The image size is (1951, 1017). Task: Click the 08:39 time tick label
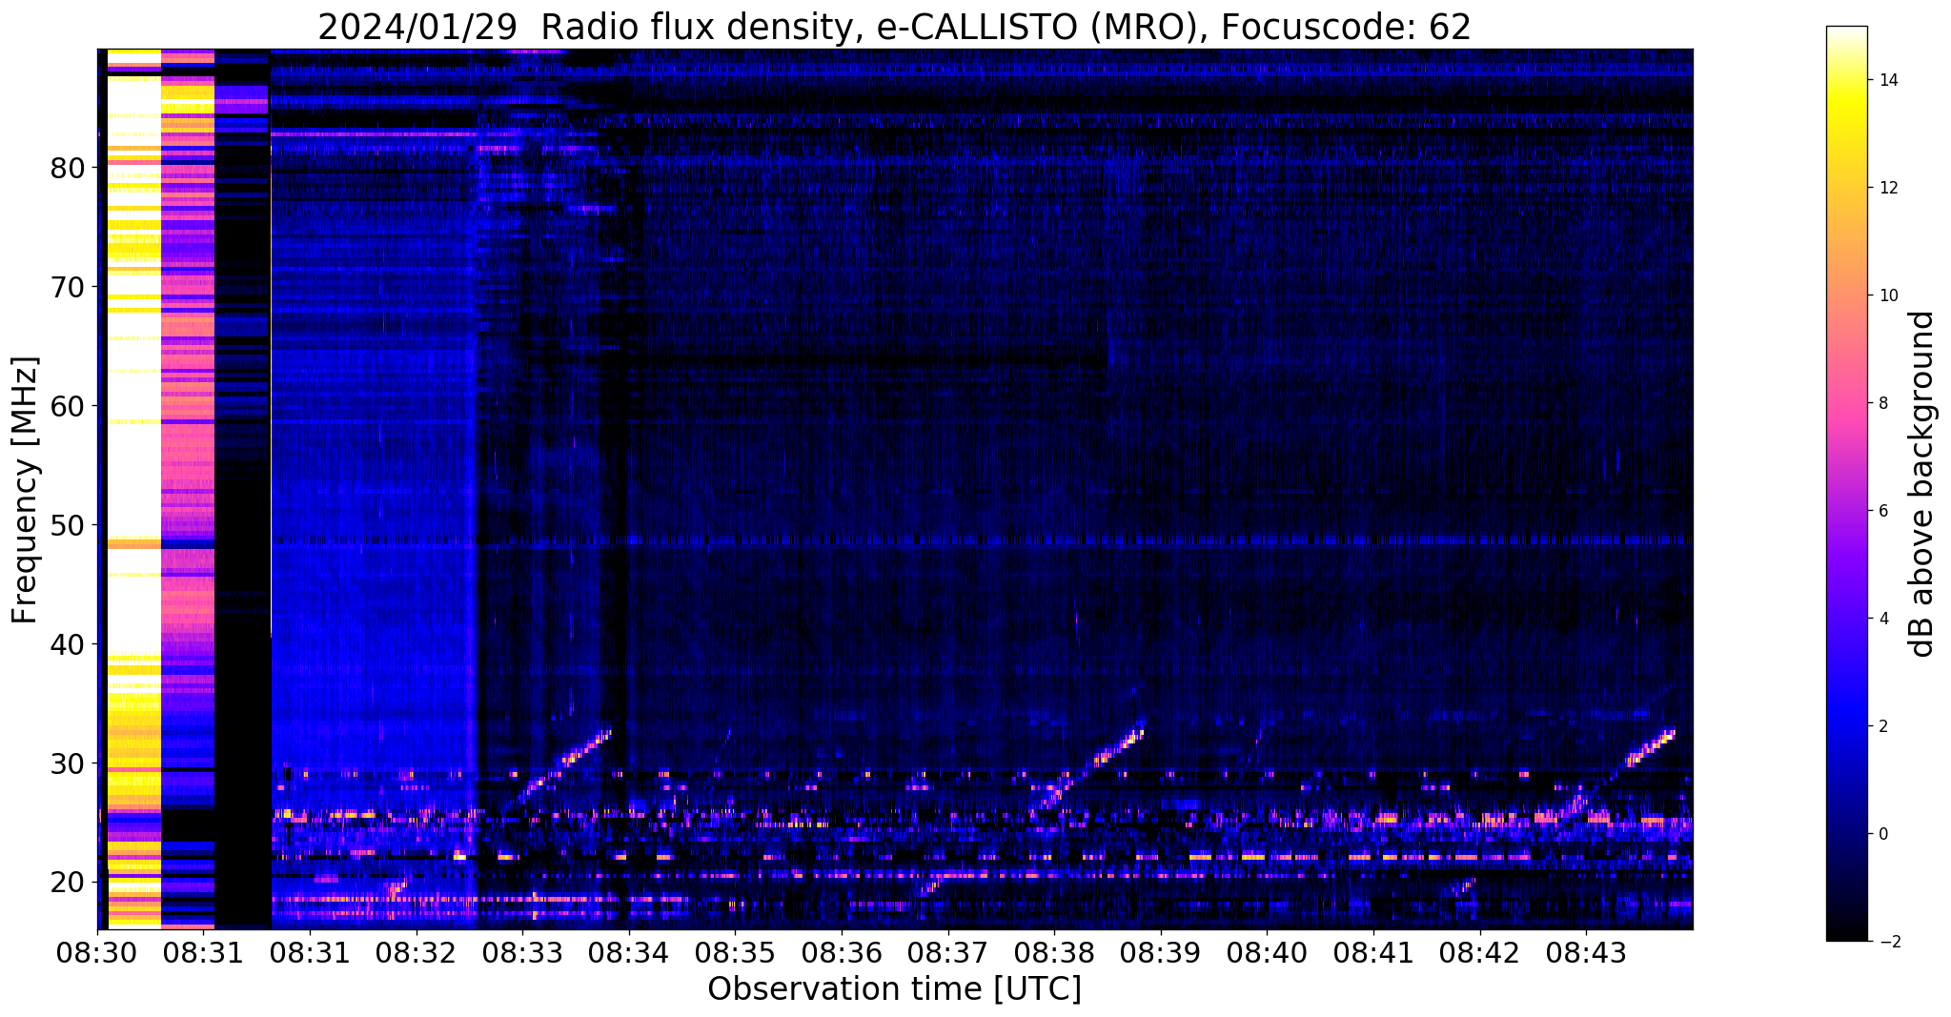point(1161,952)
